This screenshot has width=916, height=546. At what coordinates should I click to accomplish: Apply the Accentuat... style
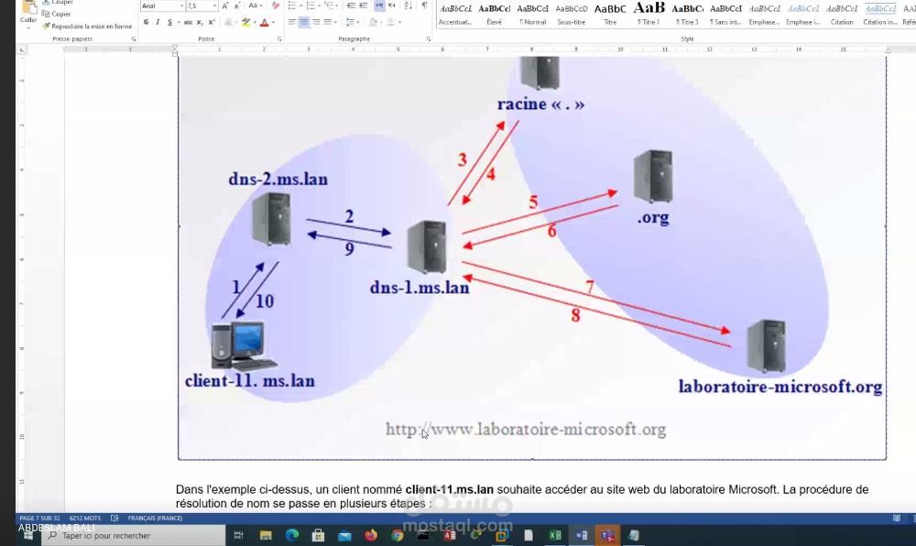(x=455, y=14)
